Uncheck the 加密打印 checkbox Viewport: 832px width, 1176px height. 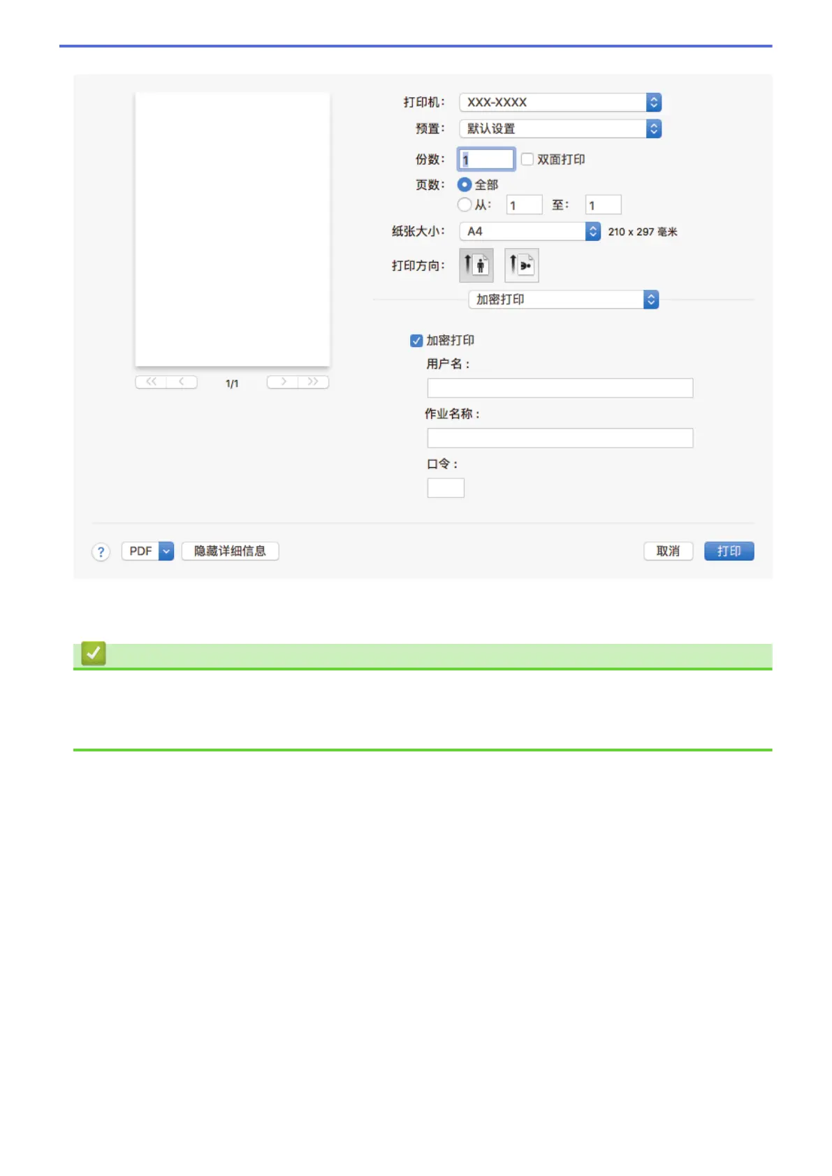[x=416, y=341]
